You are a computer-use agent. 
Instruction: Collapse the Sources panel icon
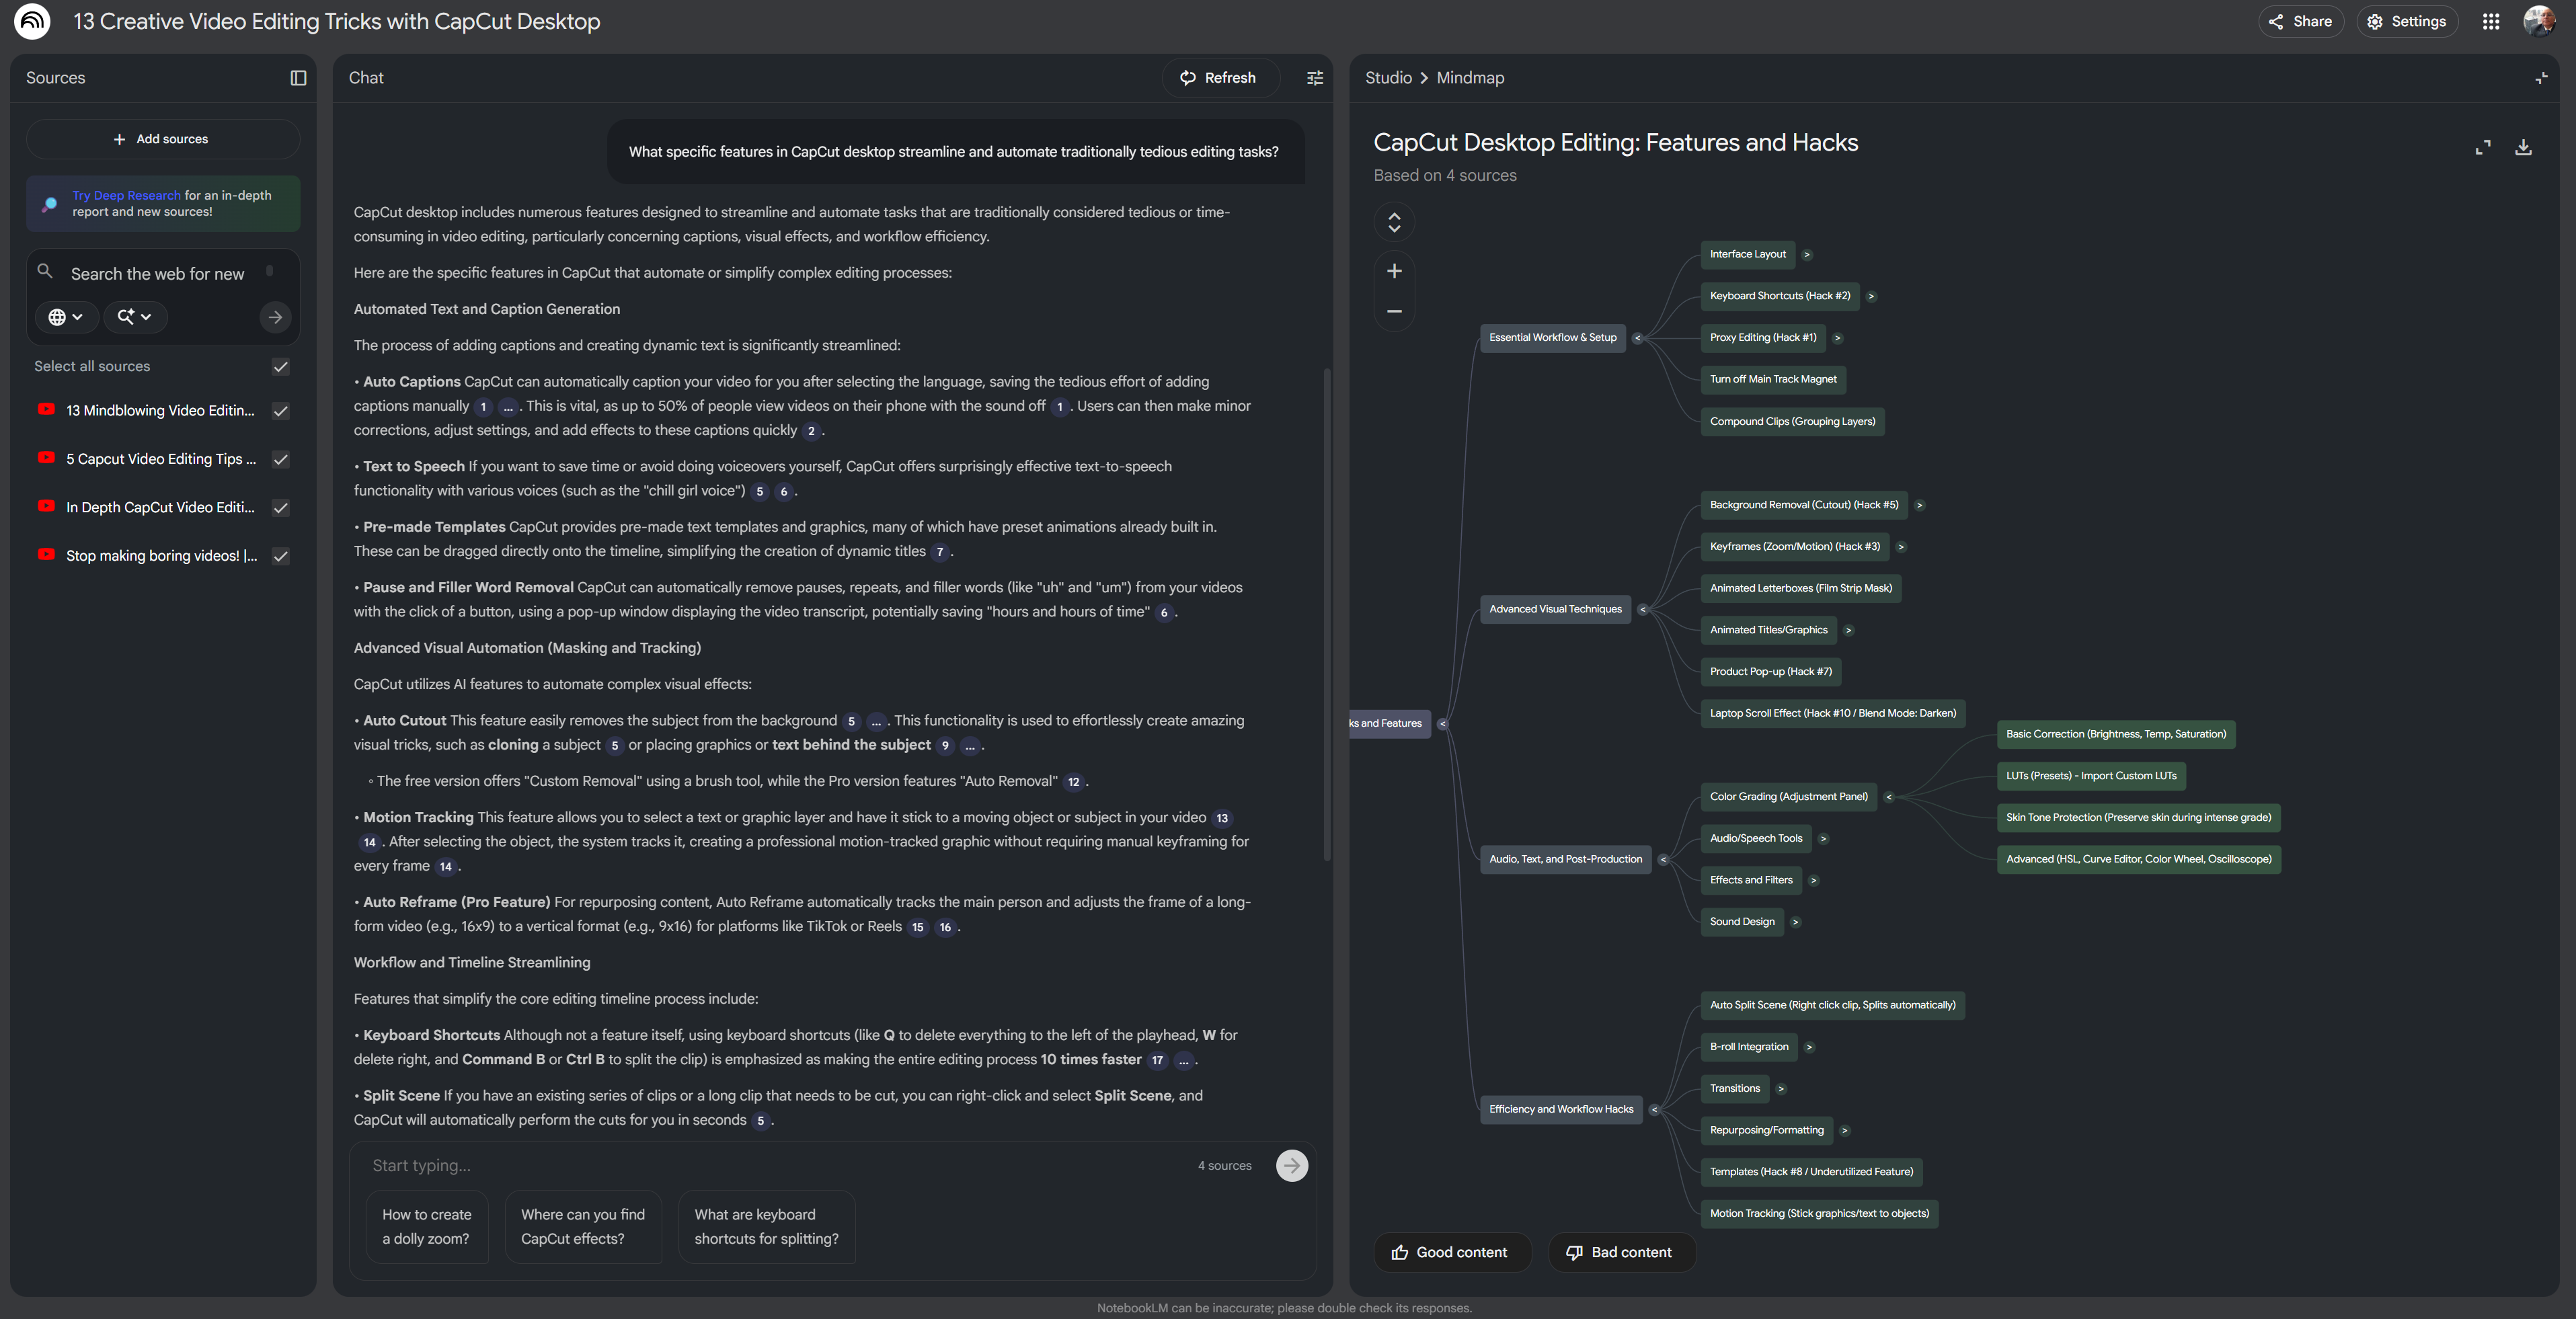tap(298, 78)
